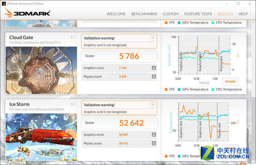
Task: Toggle CPU Temperature legend in Cloud Gate chart
Action: [x=227, y=89]
